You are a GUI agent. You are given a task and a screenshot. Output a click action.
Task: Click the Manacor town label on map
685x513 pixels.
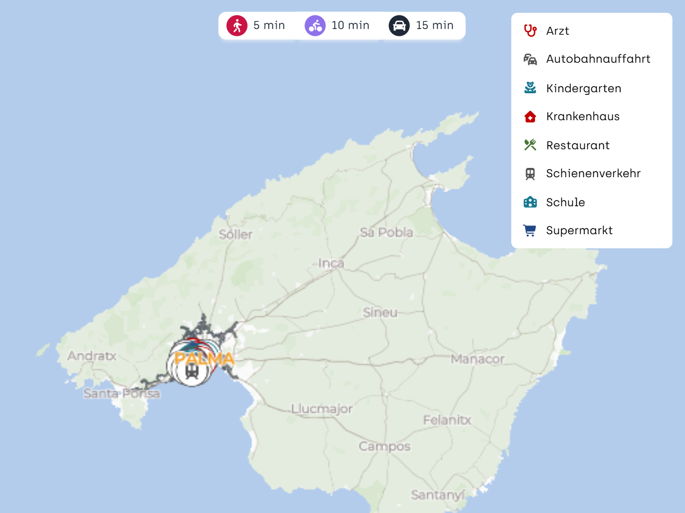point(477,359)
